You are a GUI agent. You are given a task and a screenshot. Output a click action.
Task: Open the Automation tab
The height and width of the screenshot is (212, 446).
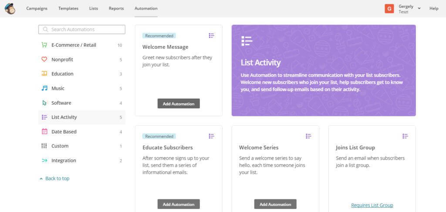click(146, 9)
